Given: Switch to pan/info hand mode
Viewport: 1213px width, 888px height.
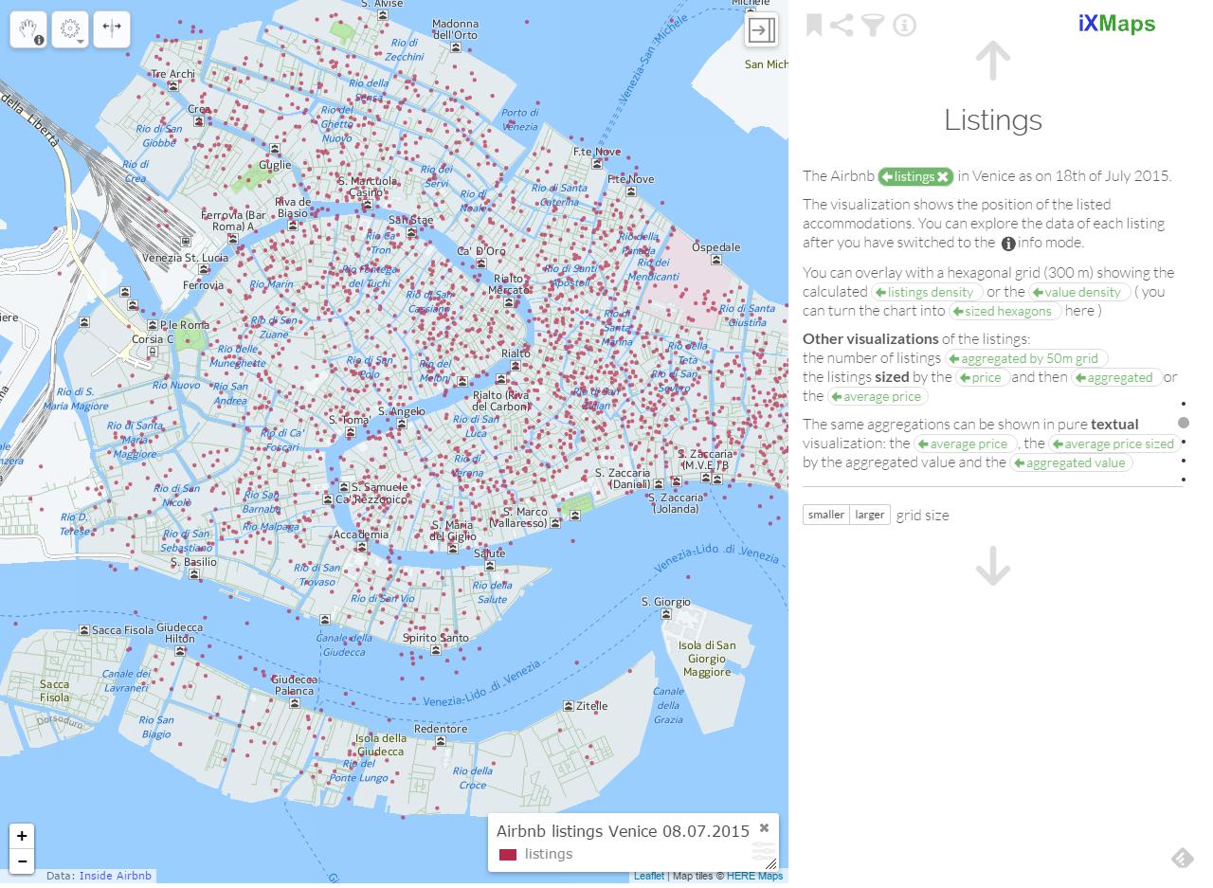Looking at the screenshot, I should pos(28,29).
